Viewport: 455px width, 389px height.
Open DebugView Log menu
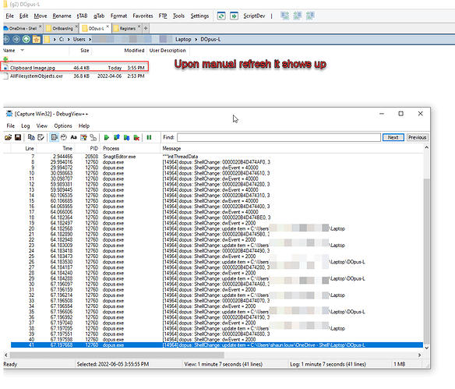pos(26,126)
